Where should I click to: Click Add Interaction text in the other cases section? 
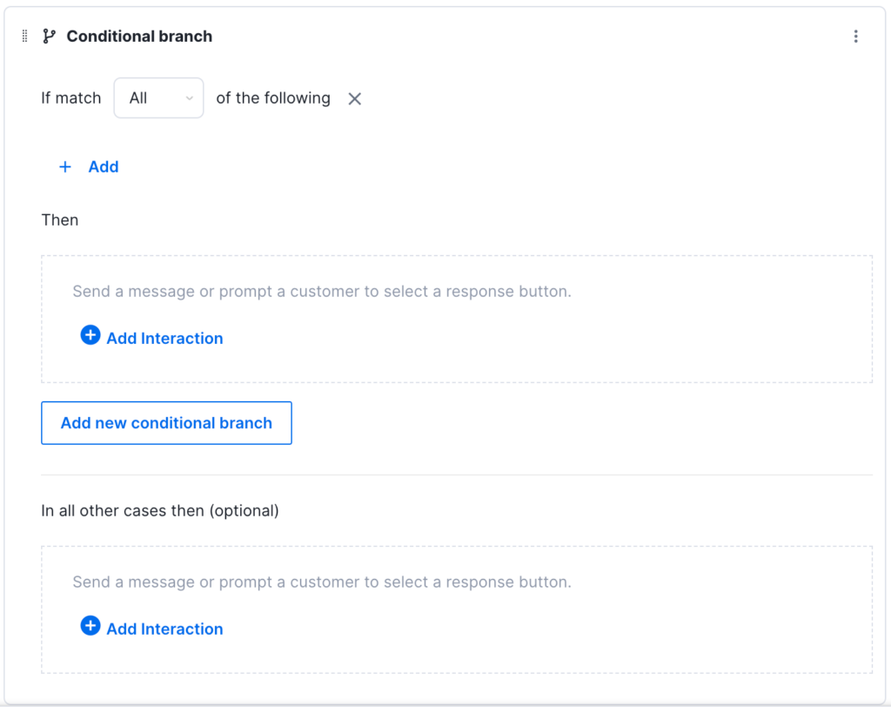164,630
